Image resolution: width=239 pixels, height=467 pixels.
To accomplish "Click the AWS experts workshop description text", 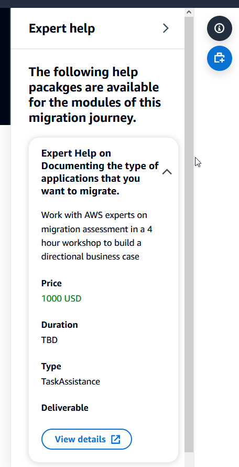I will click(97, 235).
